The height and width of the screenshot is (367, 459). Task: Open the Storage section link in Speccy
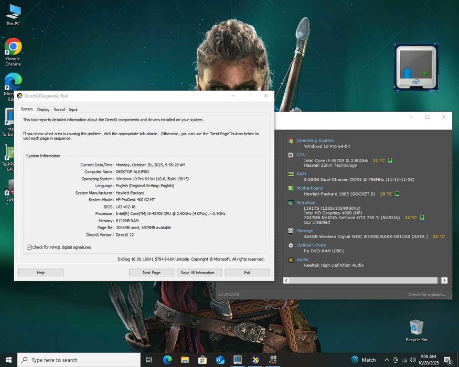(x=305, y=231)
